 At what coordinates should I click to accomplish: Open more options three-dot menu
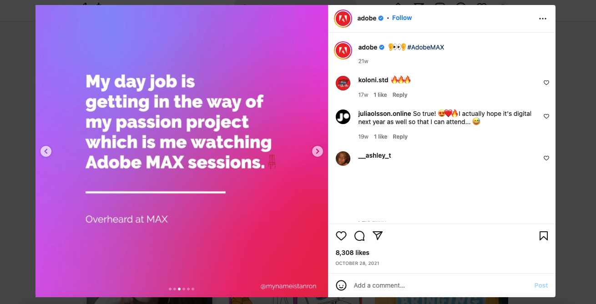[542, 19]
